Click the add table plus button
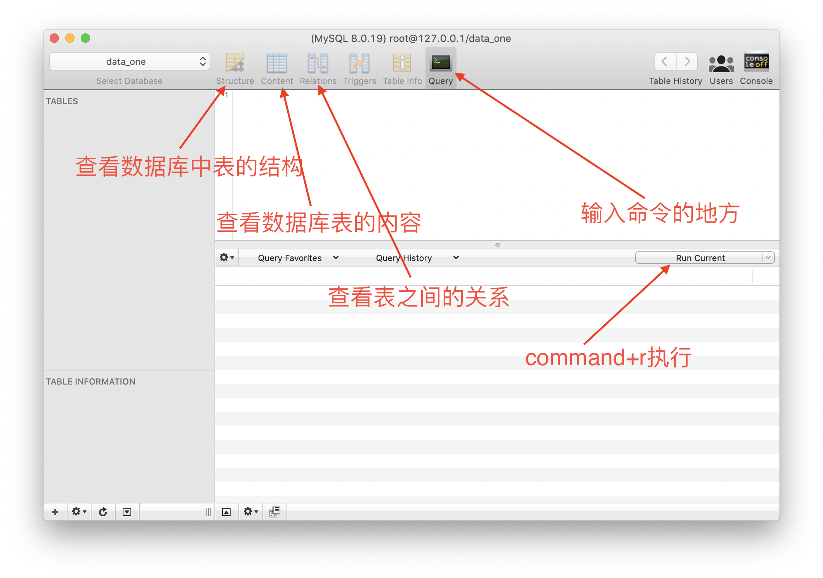The height and width of the screenshot is (578, 823). pos(55,512)
